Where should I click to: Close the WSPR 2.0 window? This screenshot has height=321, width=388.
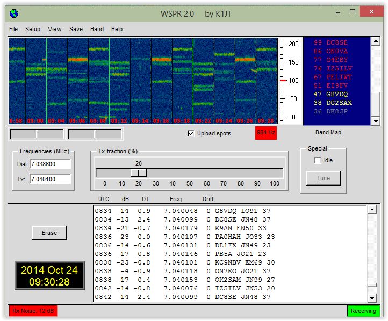click(371, 12)
